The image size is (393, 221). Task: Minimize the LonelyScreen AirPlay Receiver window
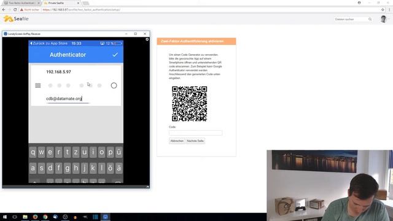pyautogui.click(x=126, y=34)
